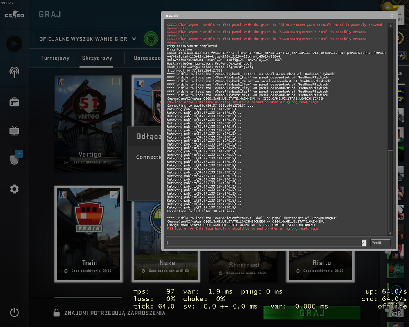Open the settings gear icon

pyautogui.click(x=14, y=189)
